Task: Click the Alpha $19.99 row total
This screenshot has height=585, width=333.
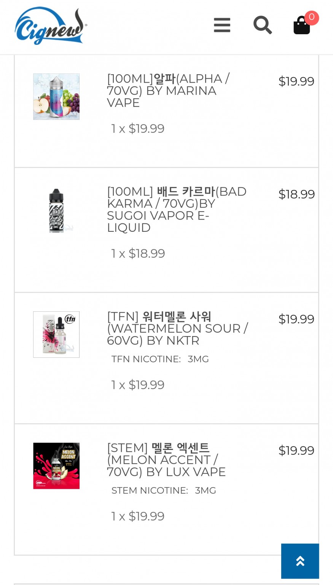Action: (296, 81)
